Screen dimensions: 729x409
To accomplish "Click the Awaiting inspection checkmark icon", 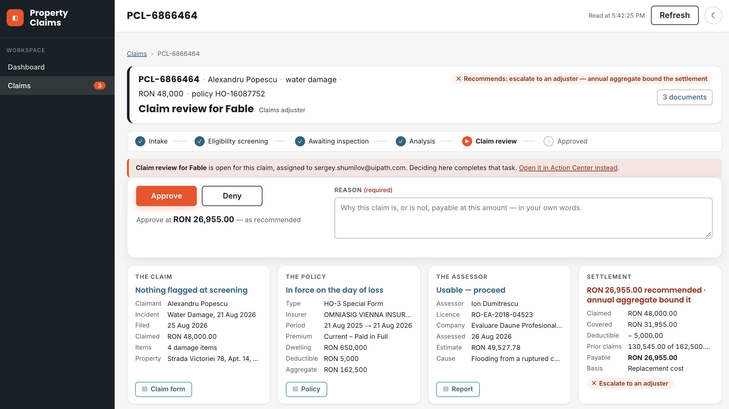I will point(300,141).
